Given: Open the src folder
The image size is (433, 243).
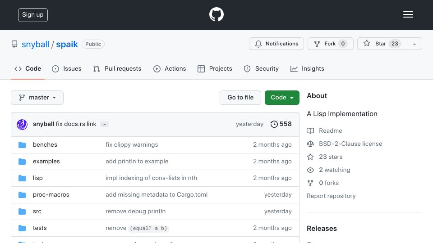Looking at the screenshot, I should (37, 211).
